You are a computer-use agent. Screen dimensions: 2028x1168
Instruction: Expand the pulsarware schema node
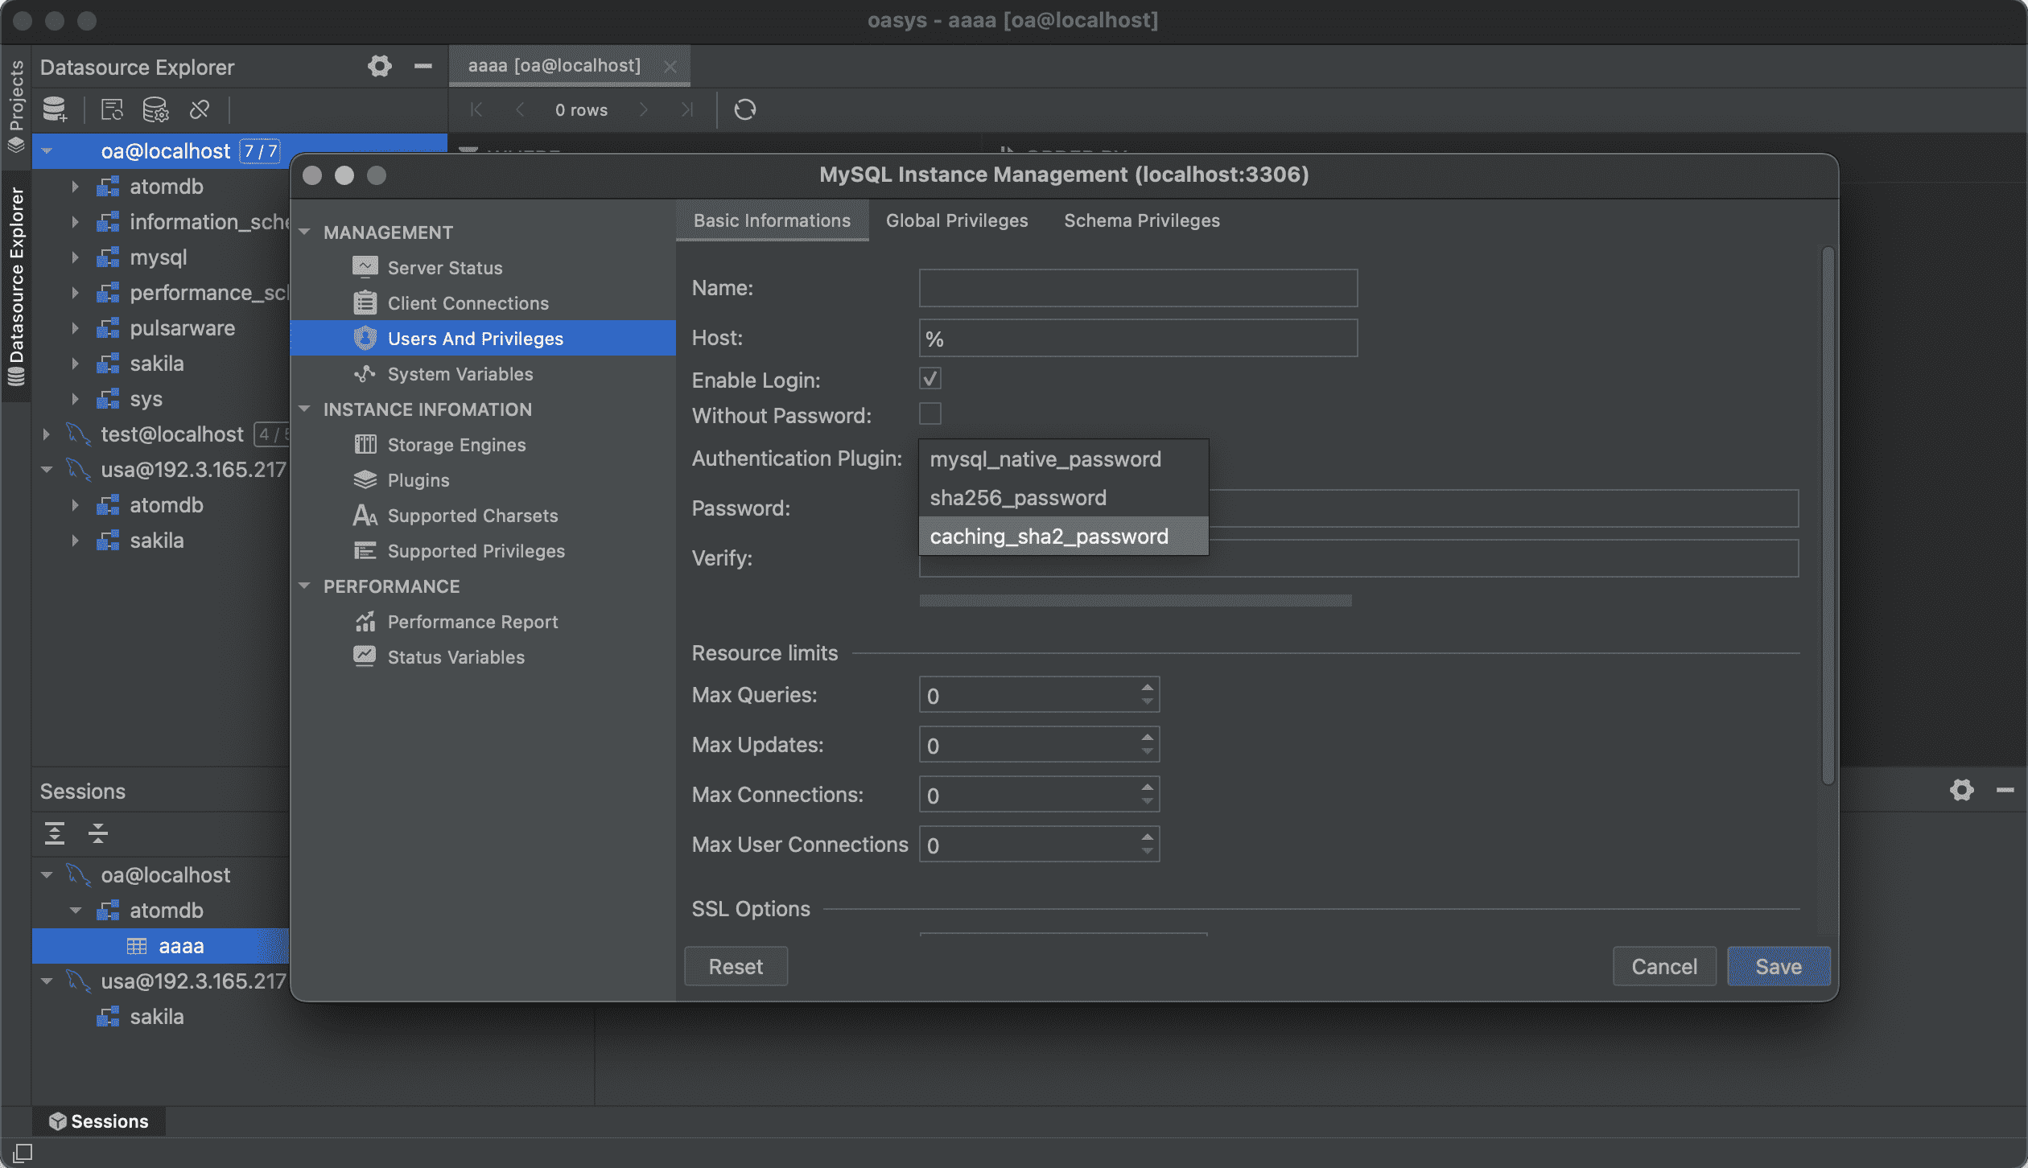pos(75,328)
